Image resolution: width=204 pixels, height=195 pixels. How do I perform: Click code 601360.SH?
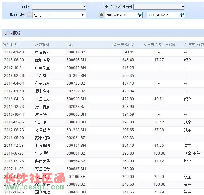[76, 76]
